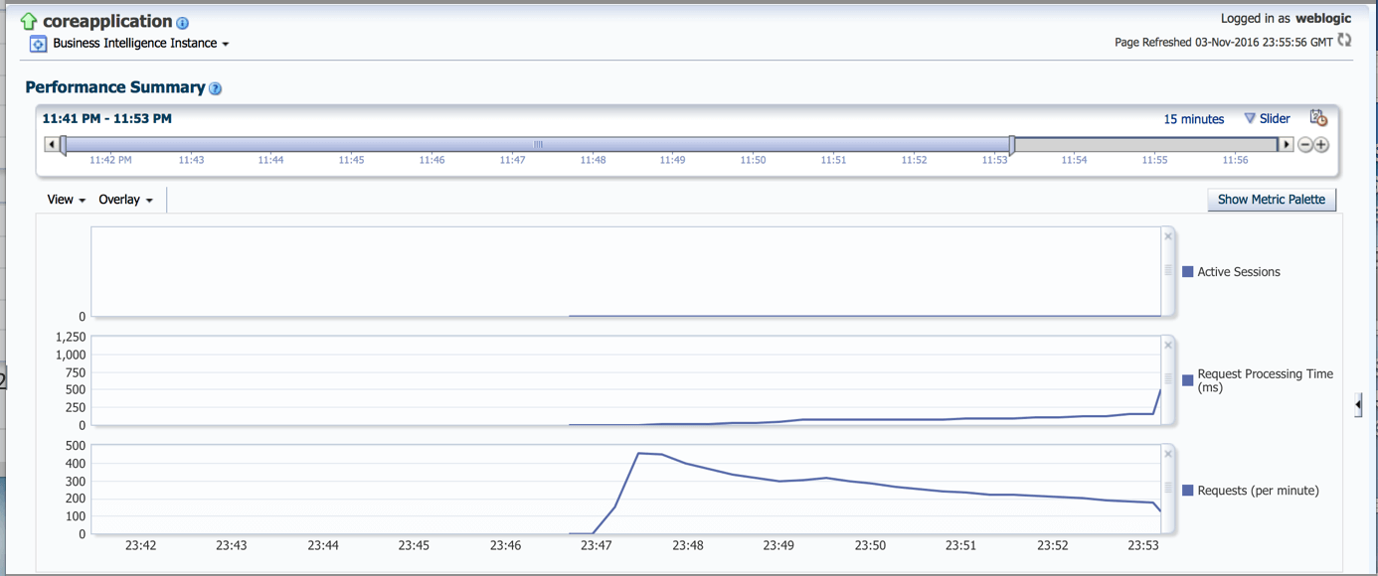Expand the collapsed right side panel arrow
The height and width of the screenshot is (576, 1378).
coord(1358,404)
